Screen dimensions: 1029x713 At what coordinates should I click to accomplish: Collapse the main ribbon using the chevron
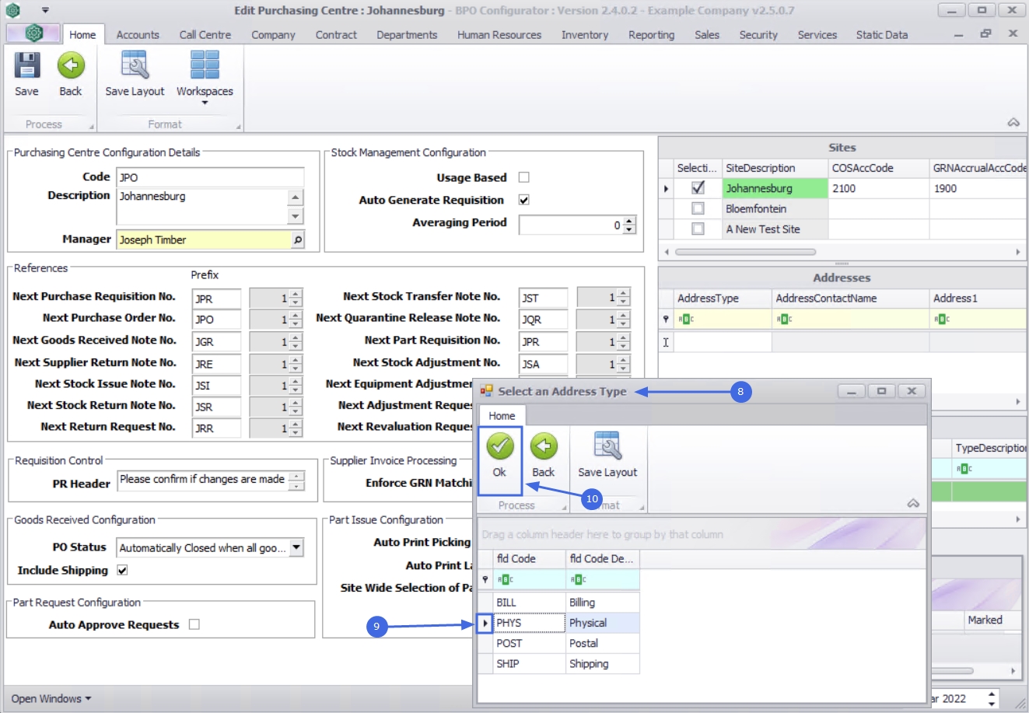tap(1013, 123)
